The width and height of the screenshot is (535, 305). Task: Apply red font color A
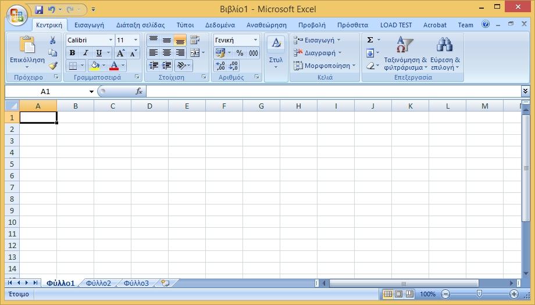[115, 66]
